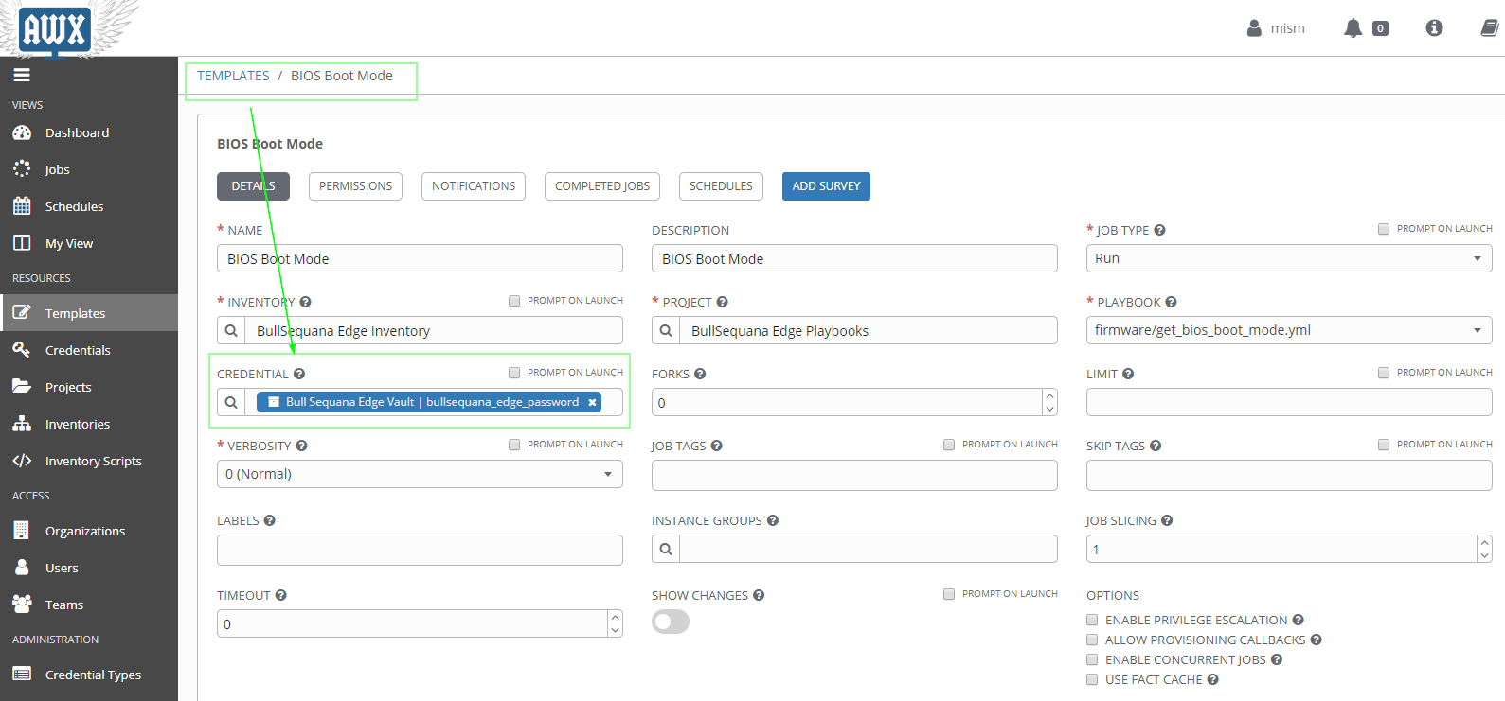Show help for Timeout field
This screenshot has height=701, width=1505.
pyautogui.click(x=280, y=595)
